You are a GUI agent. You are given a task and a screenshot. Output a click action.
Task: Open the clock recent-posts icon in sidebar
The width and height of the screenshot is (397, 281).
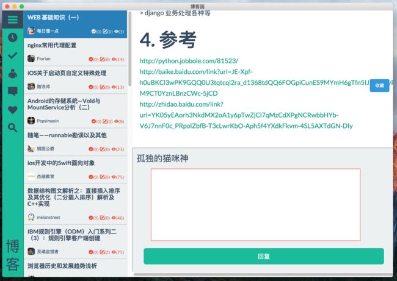tap(12, 37)
